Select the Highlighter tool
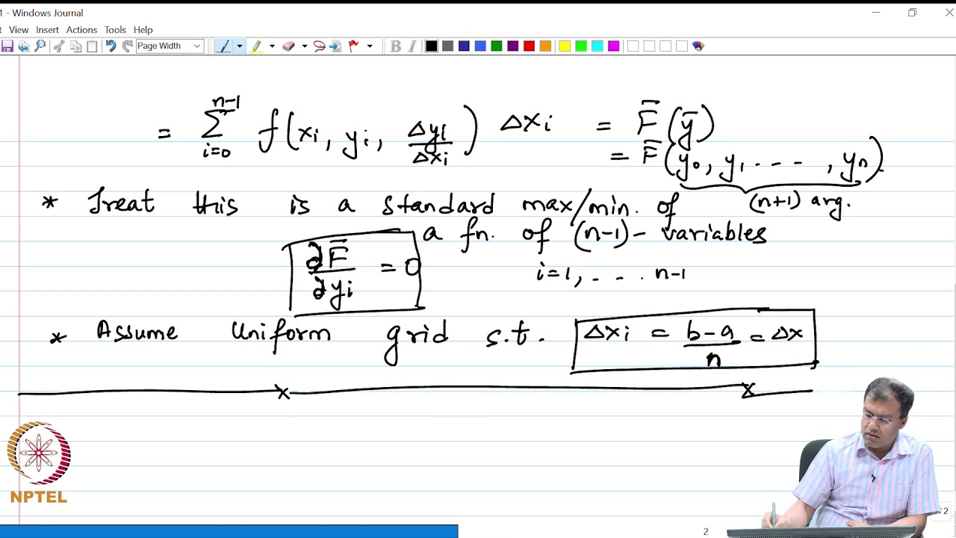 (256, 46)
